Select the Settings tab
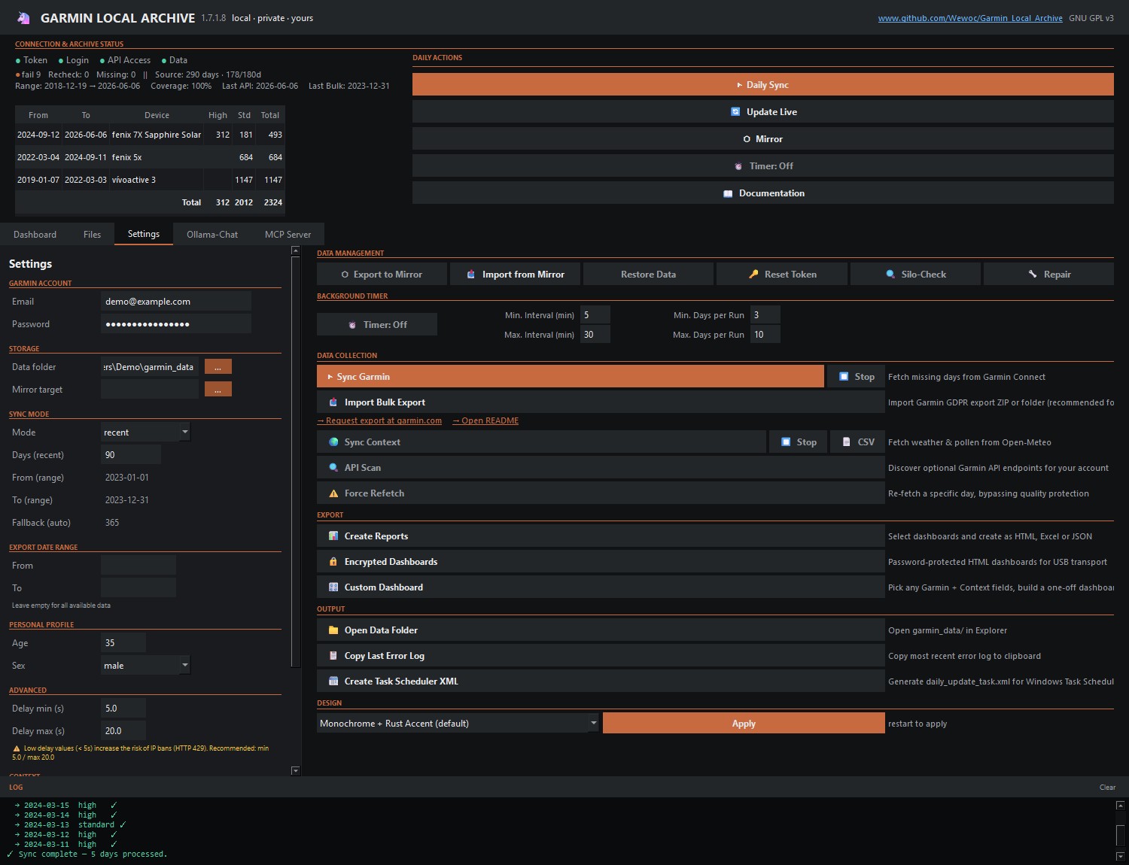 pos(143,234)
